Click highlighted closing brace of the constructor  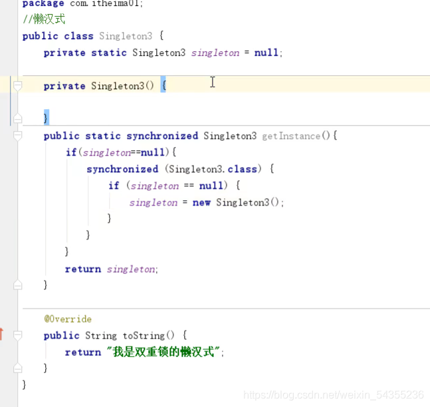[47, 118]
